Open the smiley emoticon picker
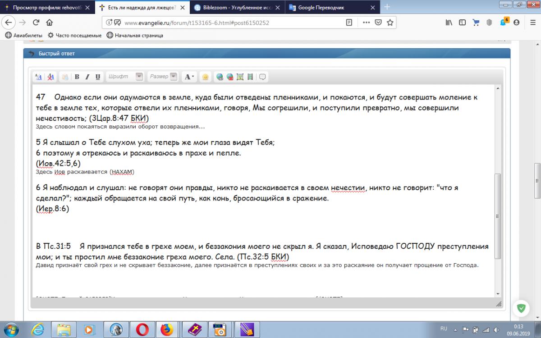Screen dimensions: 541x338 coord(205,77)
